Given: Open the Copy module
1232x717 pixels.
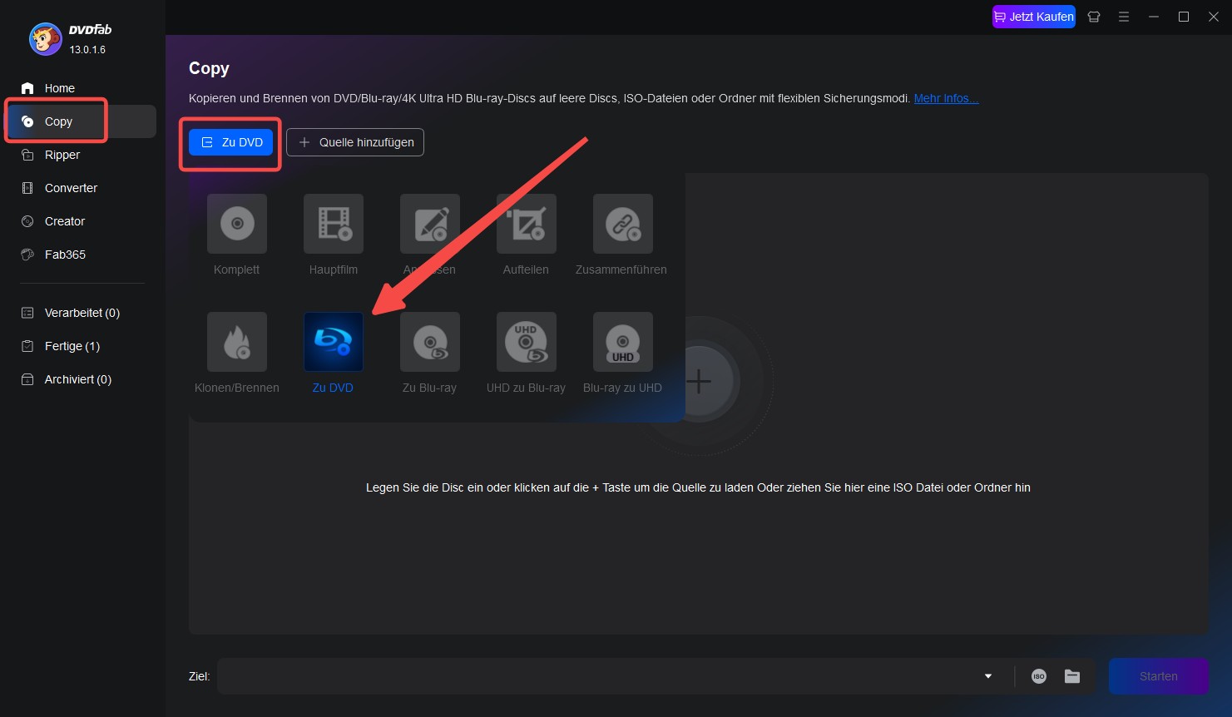Looking at the screenshot, I should (81, 121).
